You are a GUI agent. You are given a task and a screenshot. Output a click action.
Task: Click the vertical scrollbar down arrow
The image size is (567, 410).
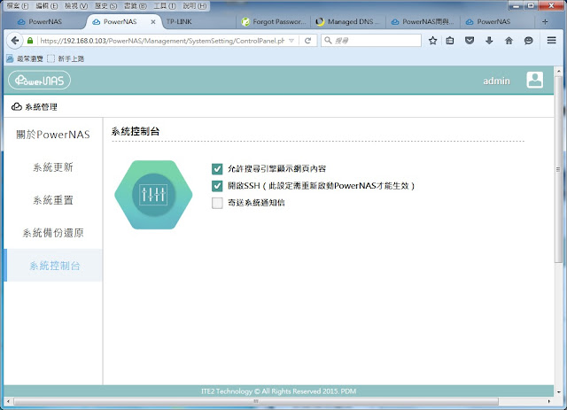[x=558, y=391]
